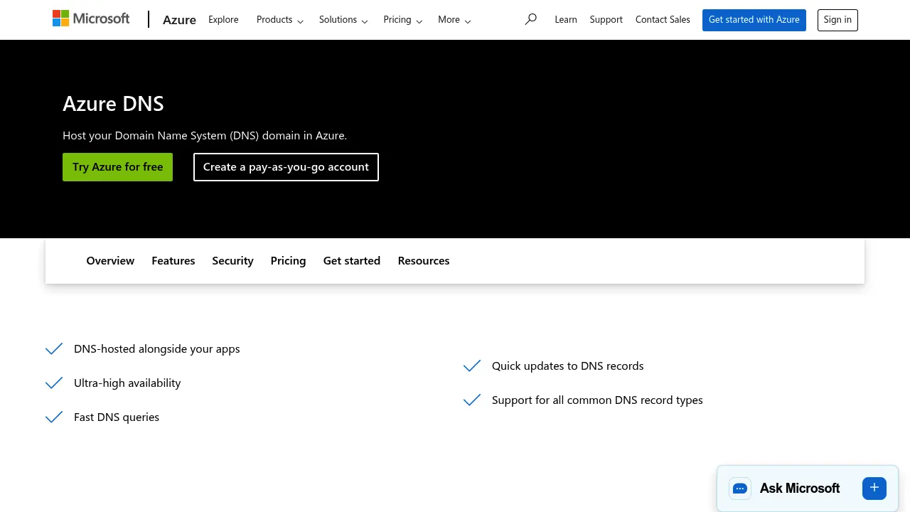Click the 'Ultra-high availability' text
The width and height of the screenshot is (910, 512).
tap(127, 383)
